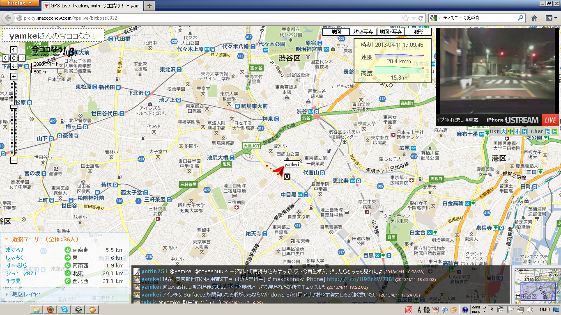The width and height of the screenshot is (561, 315).
Task: Open nearby user まぐろ♪
Action: pyautogui.click(x=15, y=250)
